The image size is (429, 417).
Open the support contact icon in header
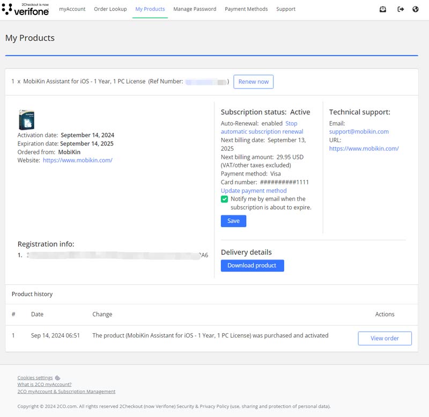tap(383, 9)
